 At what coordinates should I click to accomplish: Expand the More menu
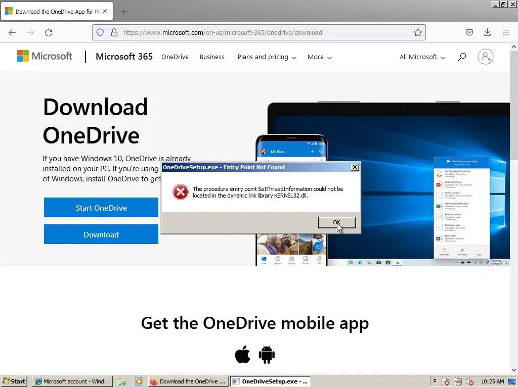320,57
